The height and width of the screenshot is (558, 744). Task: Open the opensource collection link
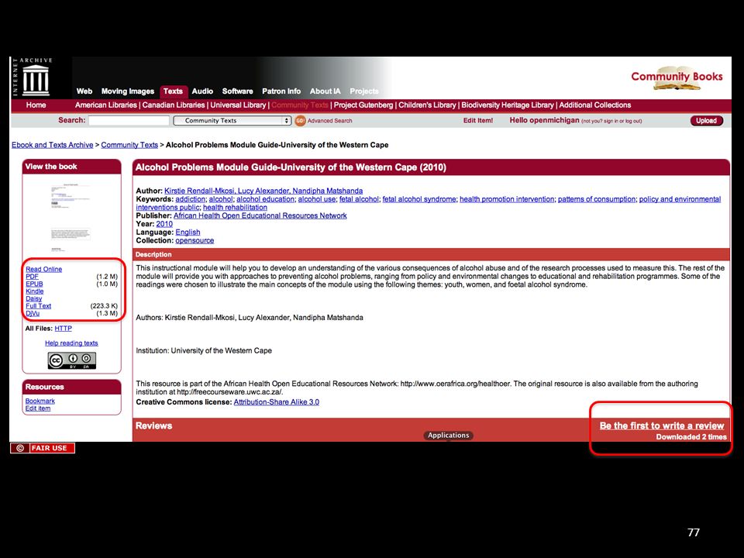[x=195, y=240]
